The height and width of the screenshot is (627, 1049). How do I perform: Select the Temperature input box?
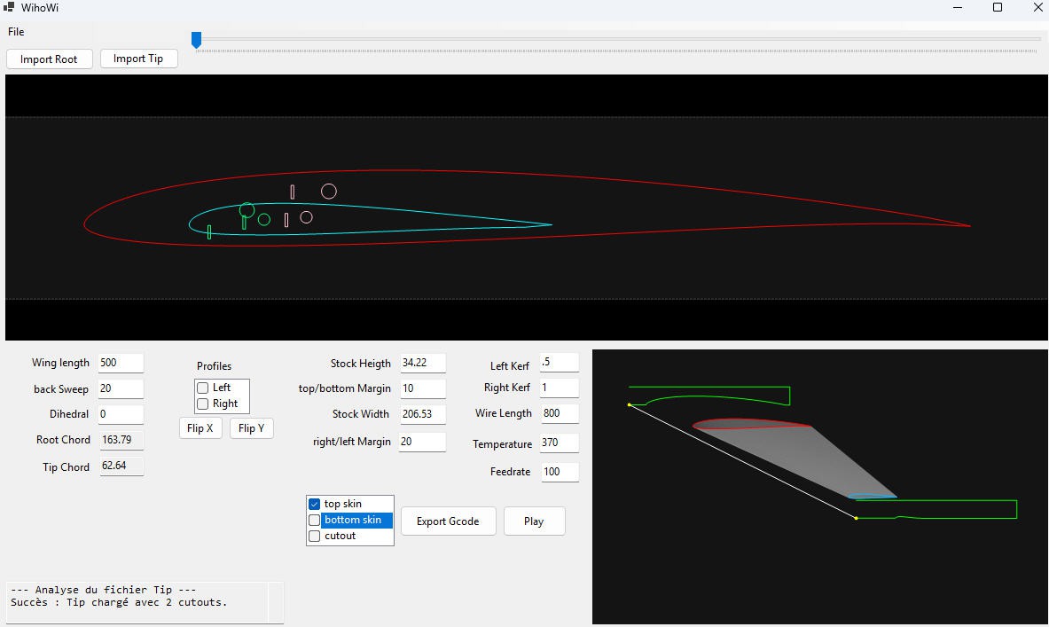[559, 443]
